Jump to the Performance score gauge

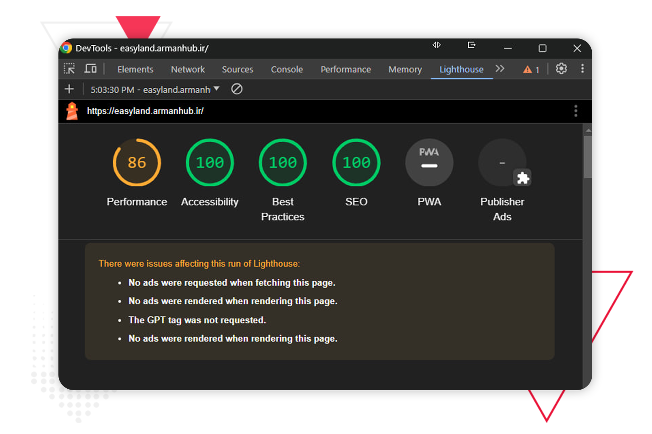(x=137, y=163)
